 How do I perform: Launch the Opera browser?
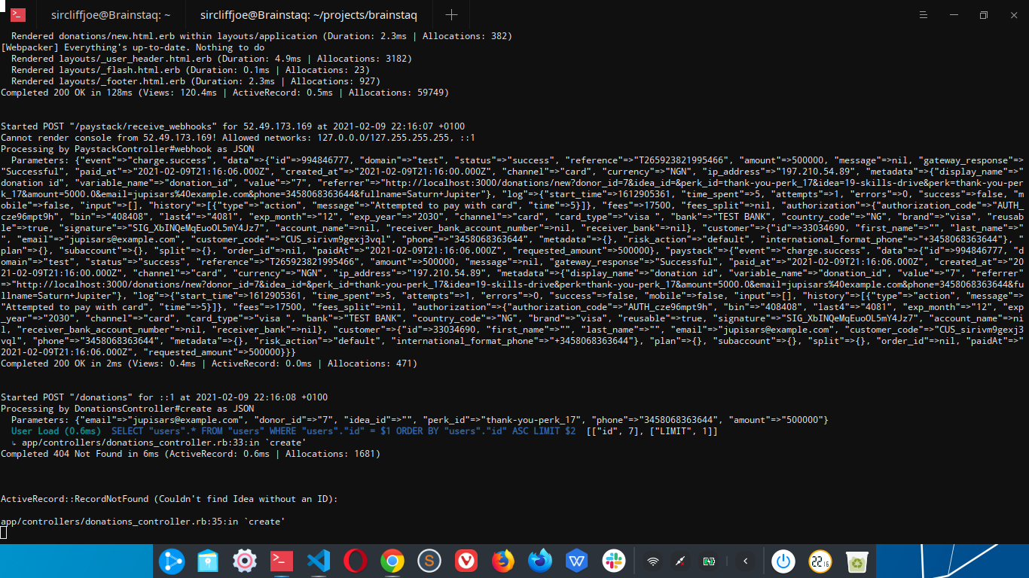(x=355, y=561)
